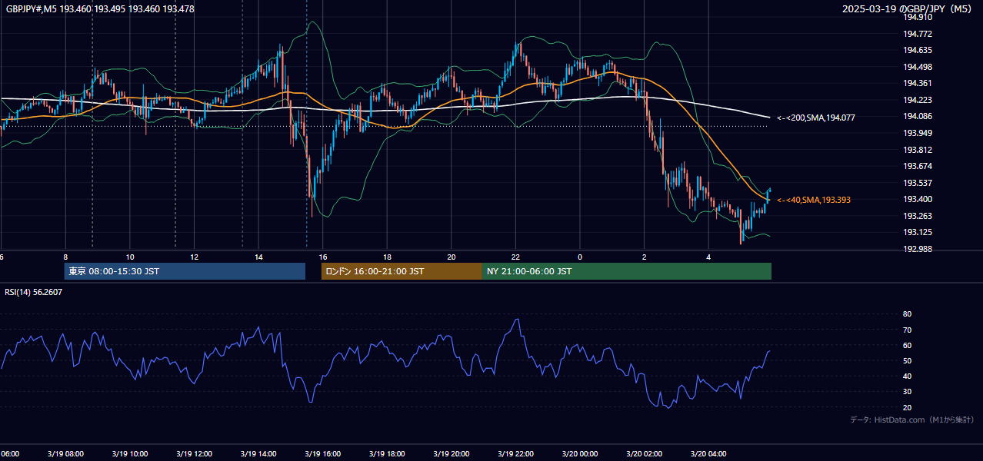Click RSI scale value 50
The width and height of the screenshot is (983, 461).
907,361
